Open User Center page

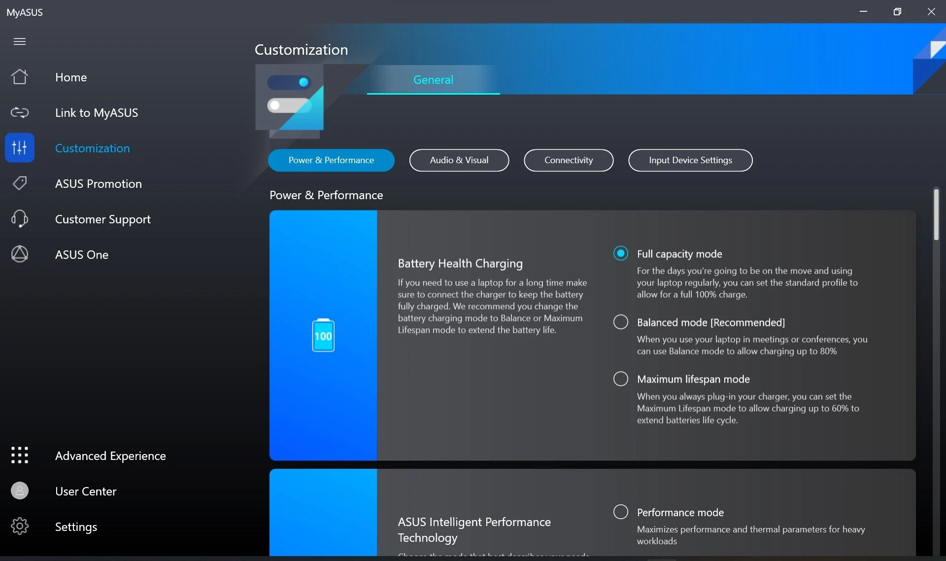click(86, 491)
